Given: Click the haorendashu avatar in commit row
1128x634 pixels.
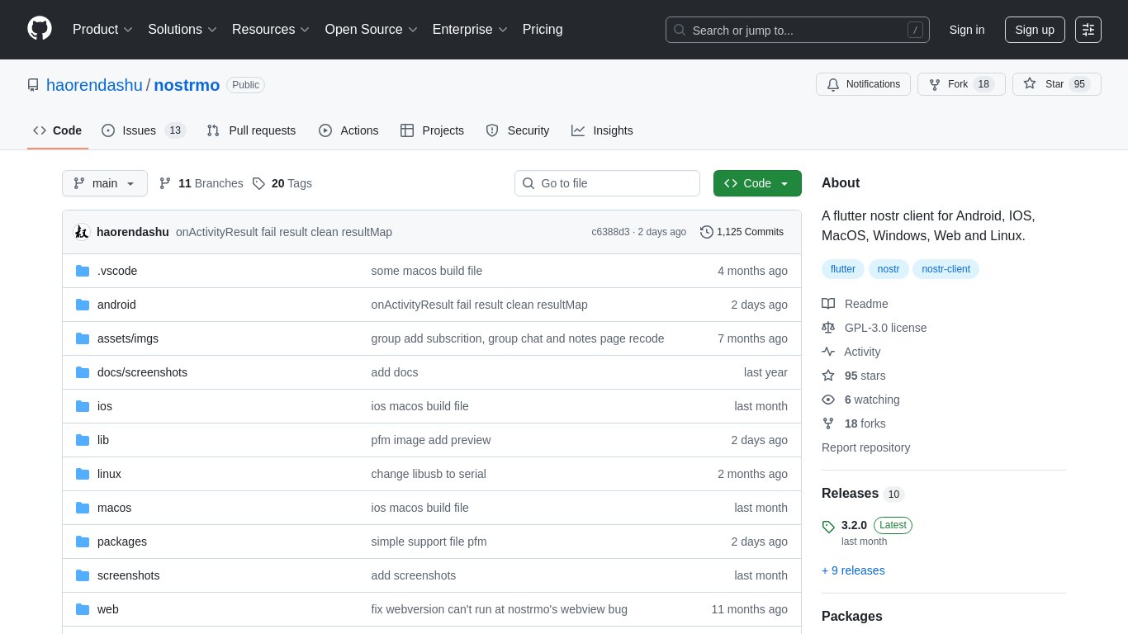Looking at the screenshot, I should 82,232.
